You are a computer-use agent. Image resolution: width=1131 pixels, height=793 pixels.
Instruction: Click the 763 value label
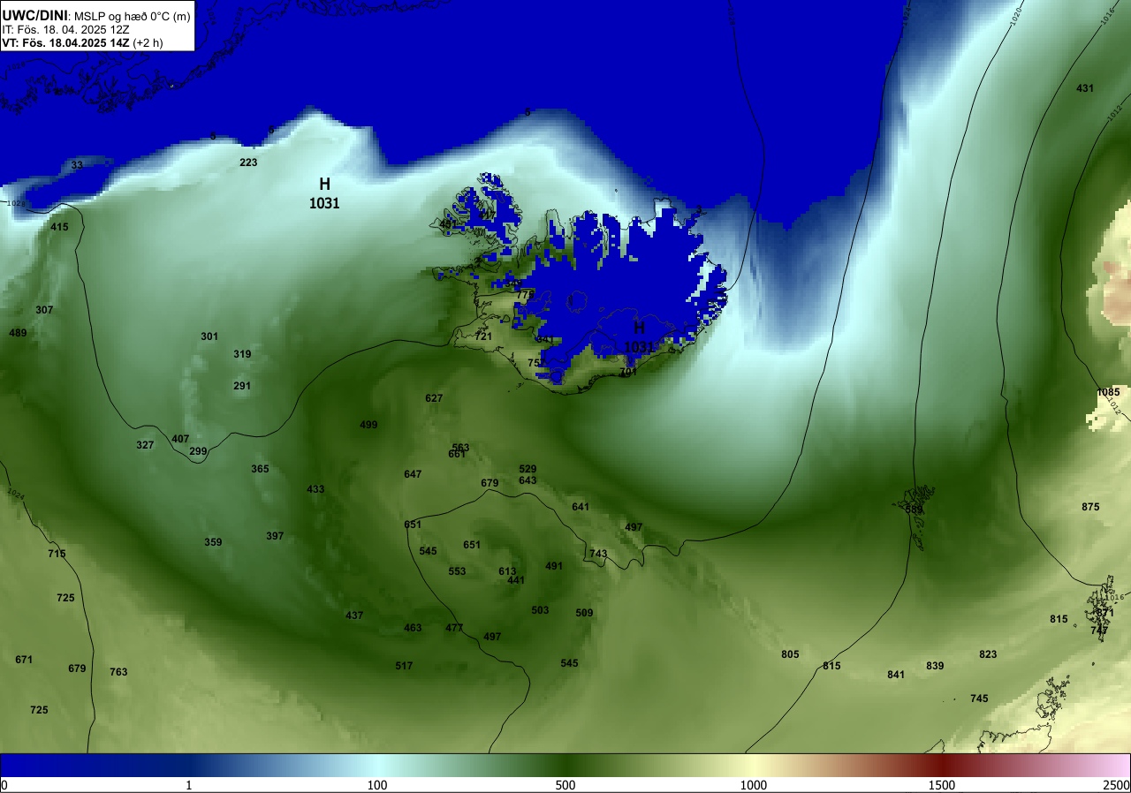pos(118,672)
